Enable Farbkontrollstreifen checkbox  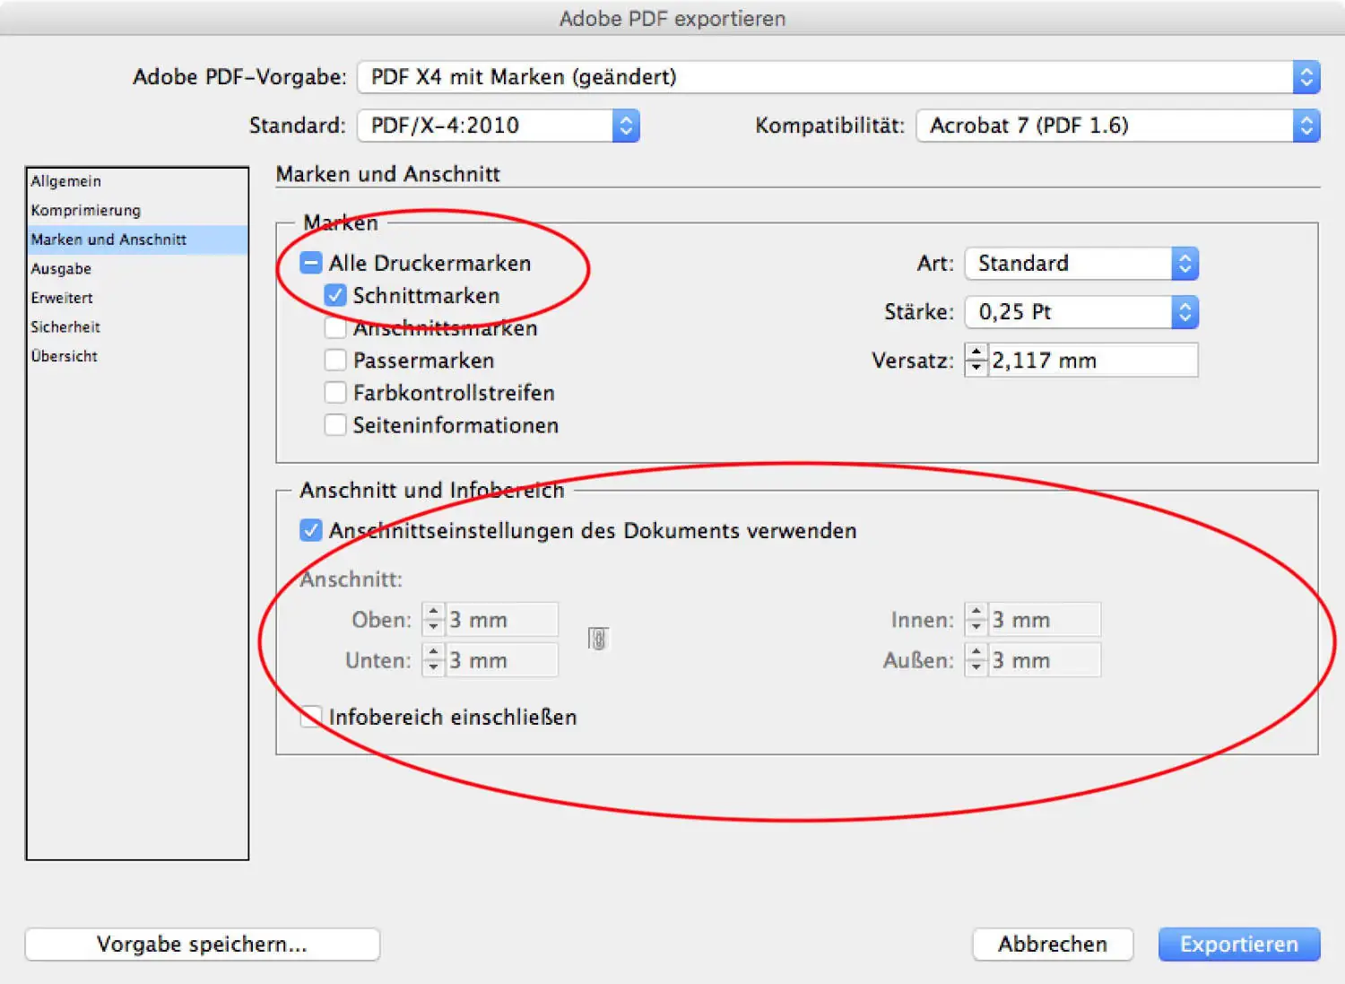point(335,393)
